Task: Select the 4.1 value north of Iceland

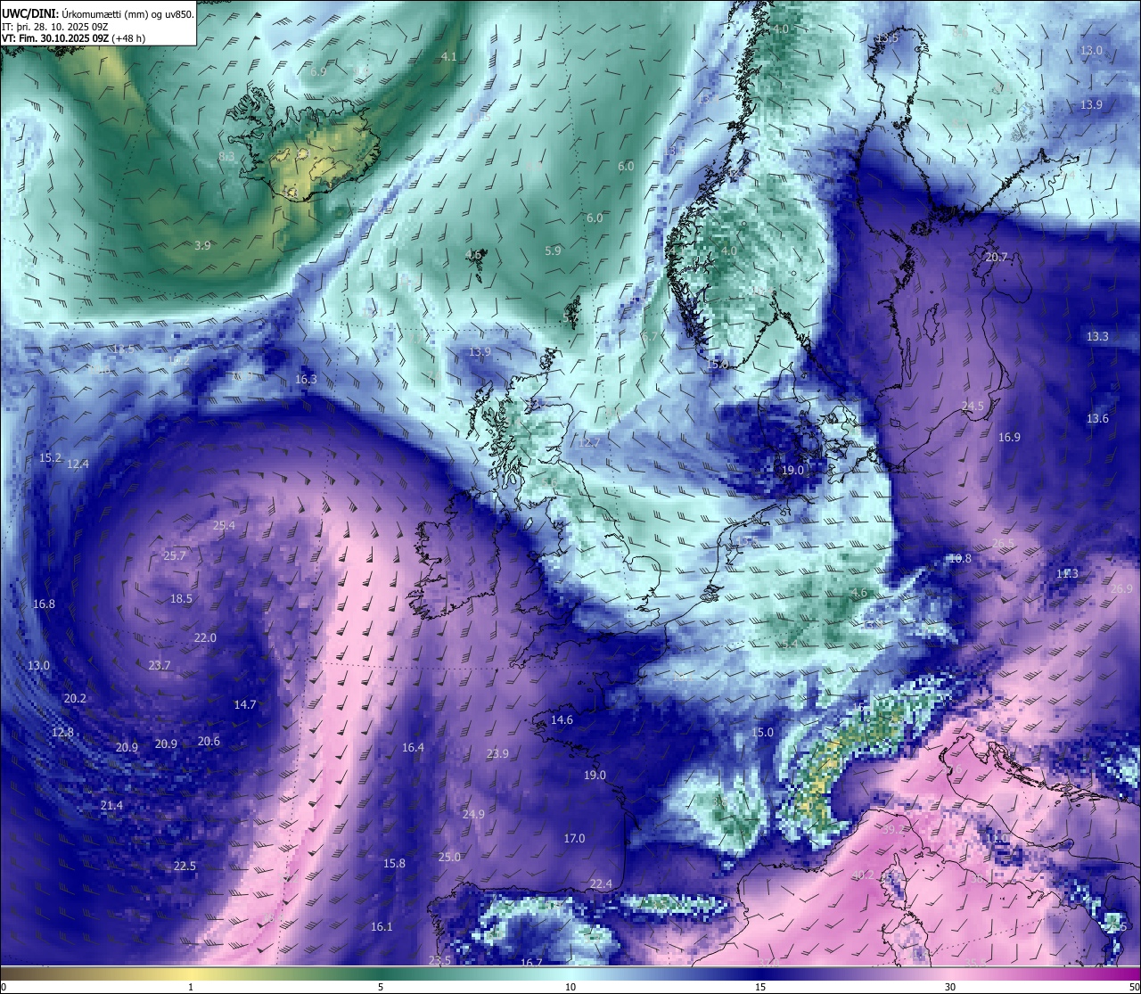Action: pyautogui.click(x=448, y=56)
